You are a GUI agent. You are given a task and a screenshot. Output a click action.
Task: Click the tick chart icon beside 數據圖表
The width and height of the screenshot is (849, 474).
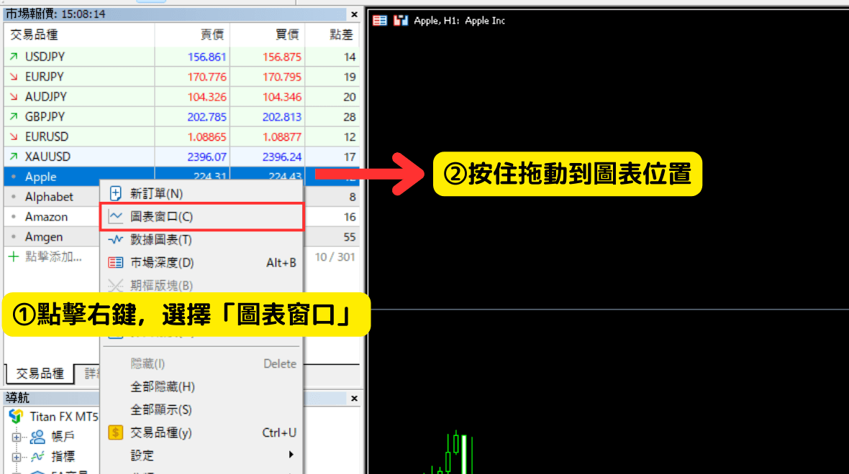(x=115, y=239)
